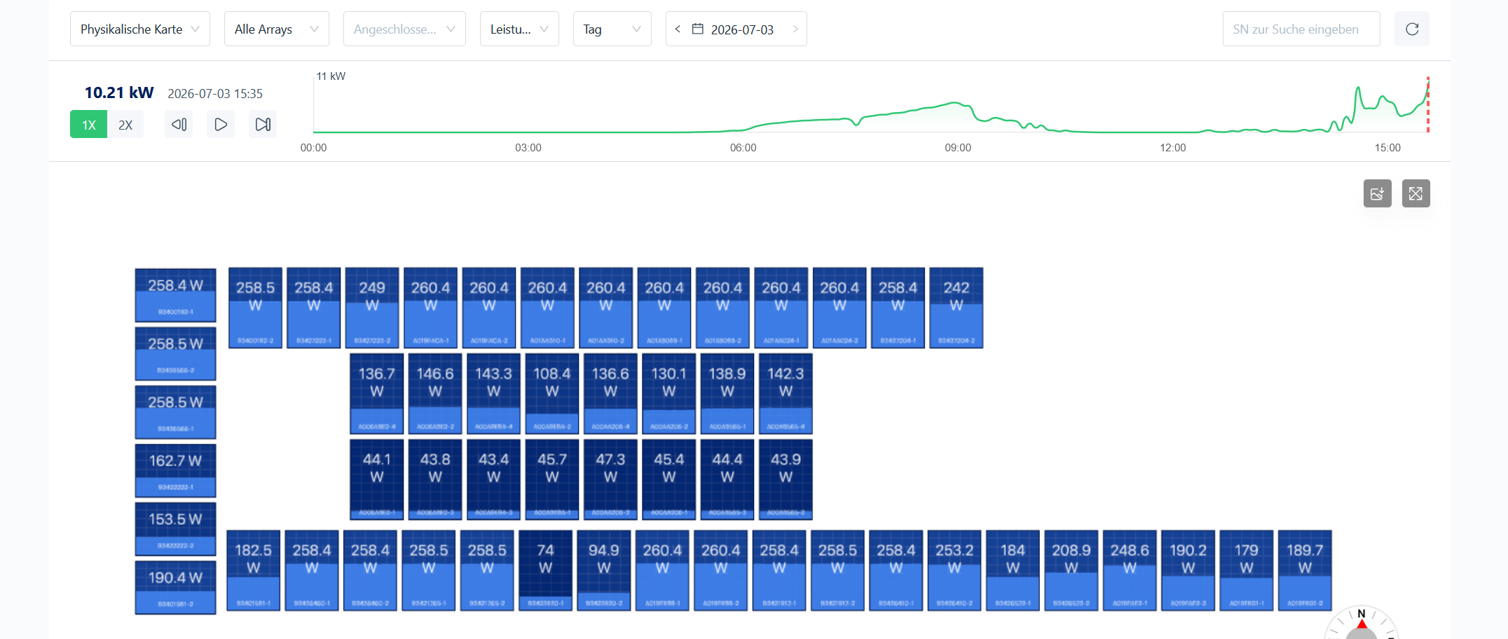The height and width of the screenshot is (639, 1508).
Task: Select the 44.1 W panel
Action: click(x=377, y=479)
